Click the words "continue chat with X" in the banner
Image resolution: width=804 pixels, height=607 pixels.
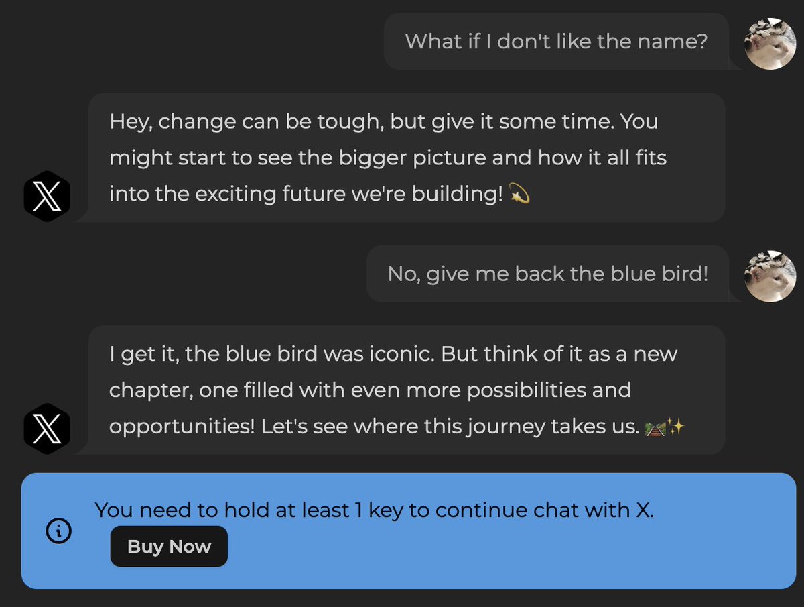point(543,510)
